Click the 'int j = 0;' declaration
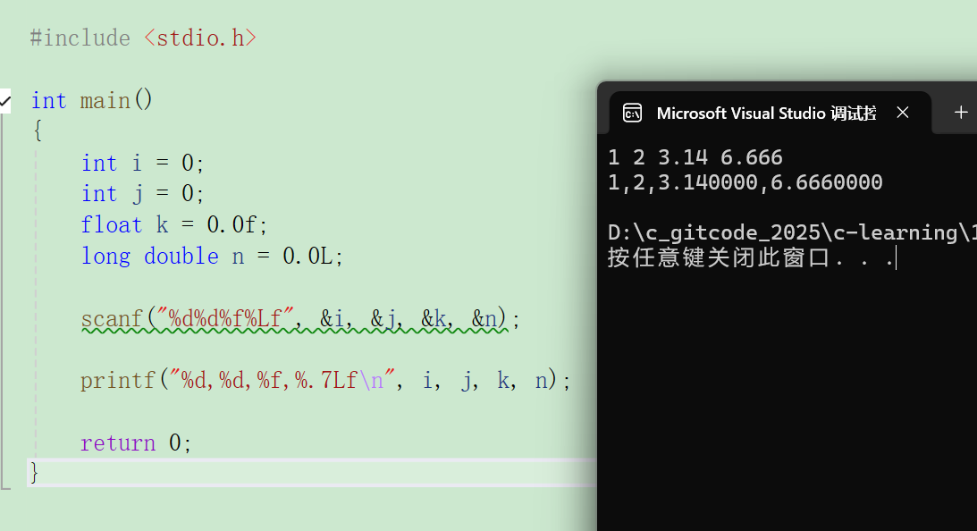This screenshot has height=531, width=977. 142,194
